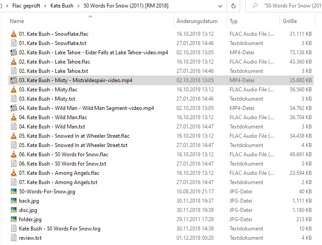
Task: Select file name folder.jpg
Action: (30, 219)
